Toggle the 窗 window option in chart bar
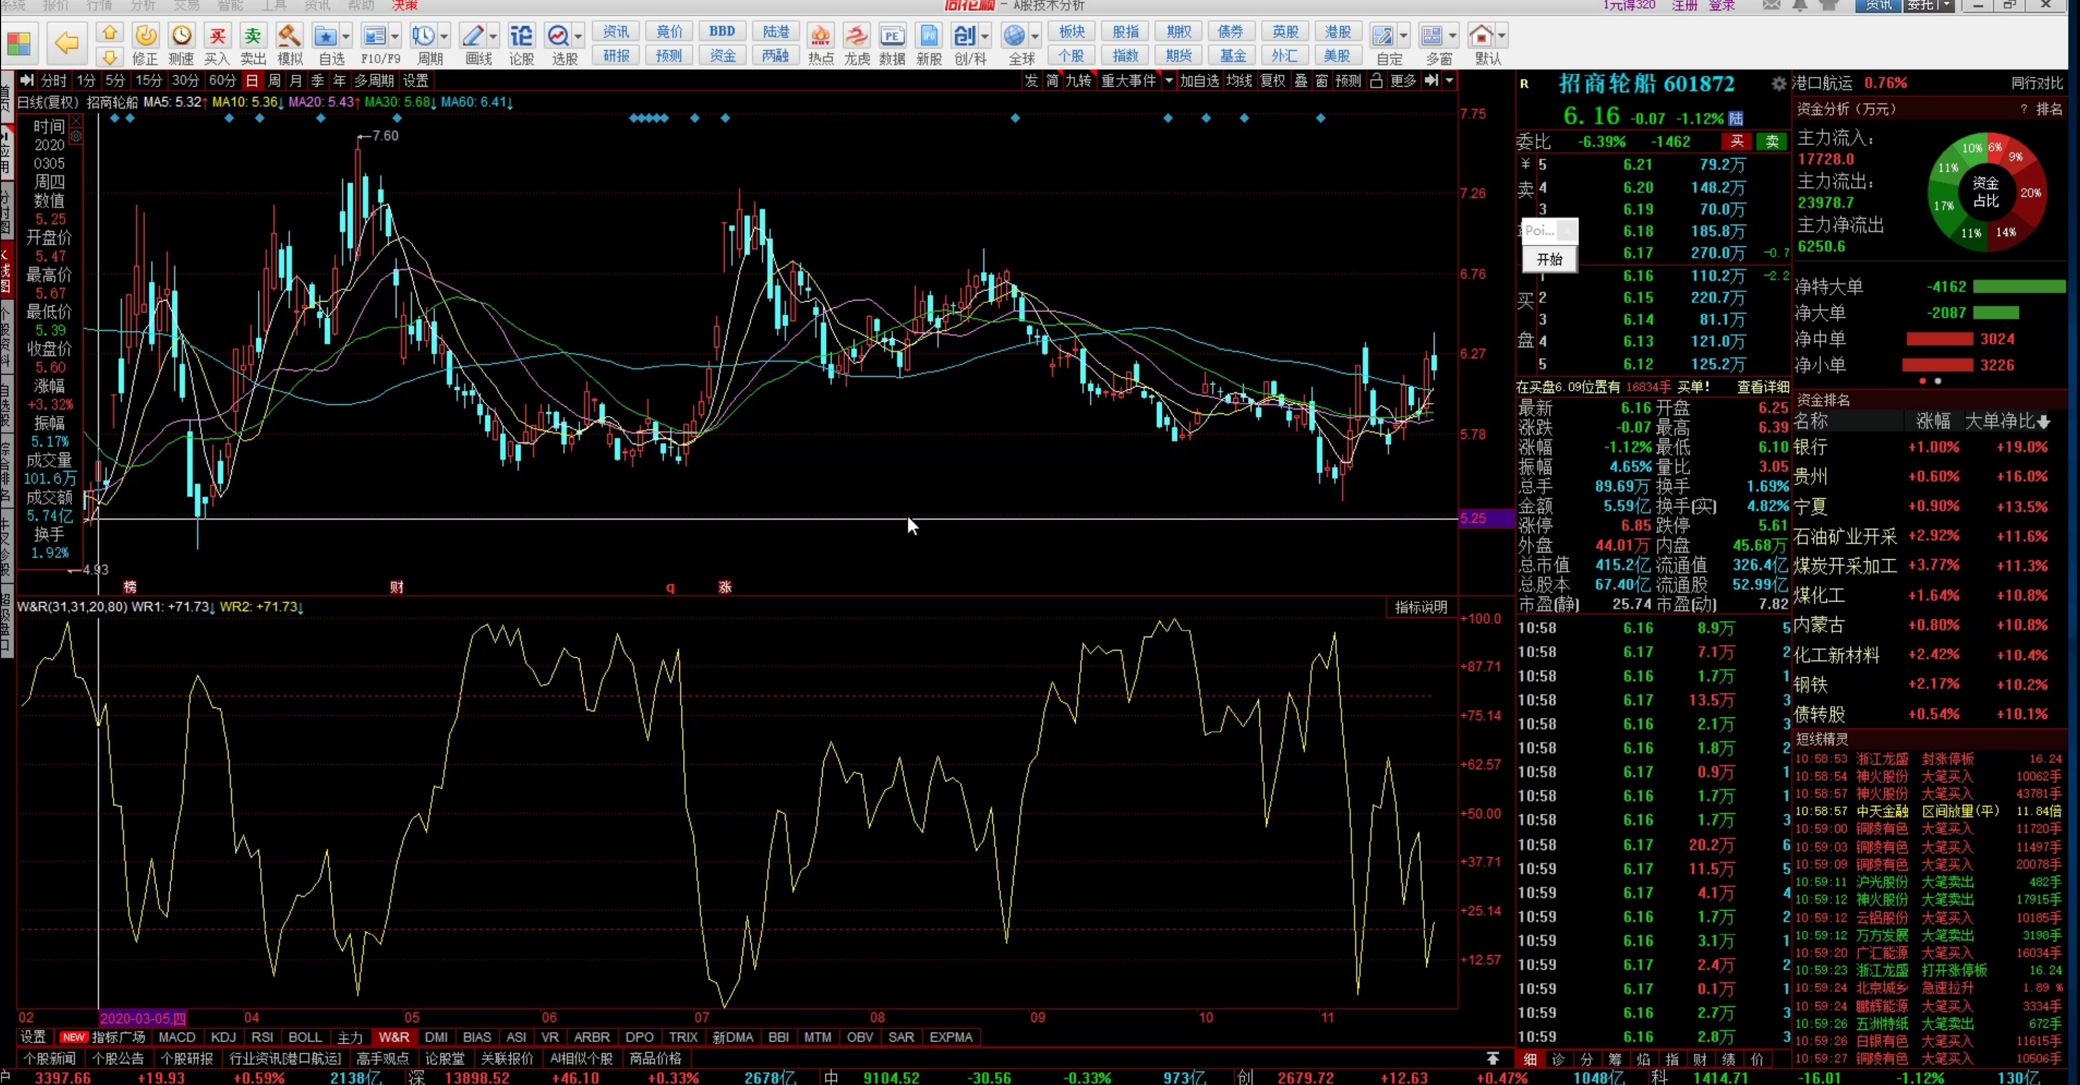The height and width of the screenshot is (1085, 2080). (1322, 81)
